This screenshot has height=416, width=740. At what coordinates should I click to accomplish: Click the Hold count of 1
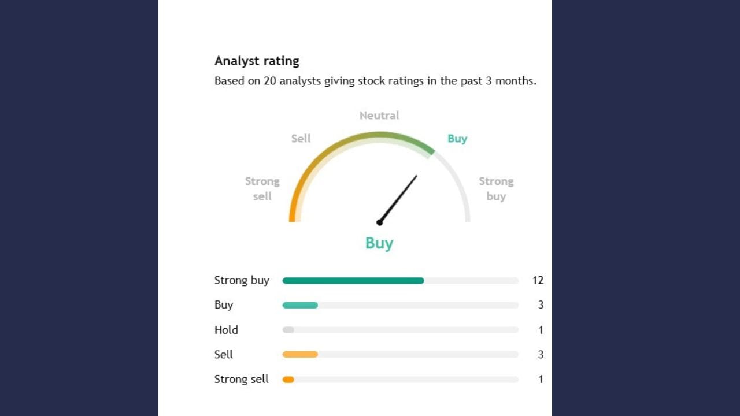tap(541, 330)
